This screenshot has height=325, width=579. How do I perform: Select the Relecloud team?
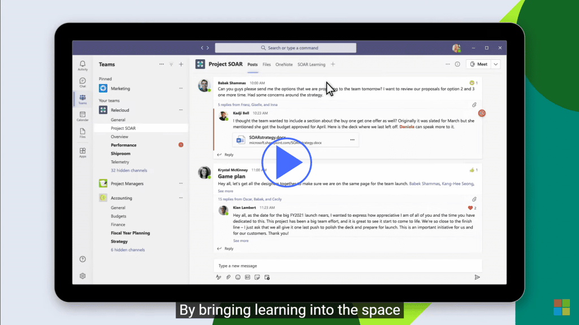[x=120, y=110]
